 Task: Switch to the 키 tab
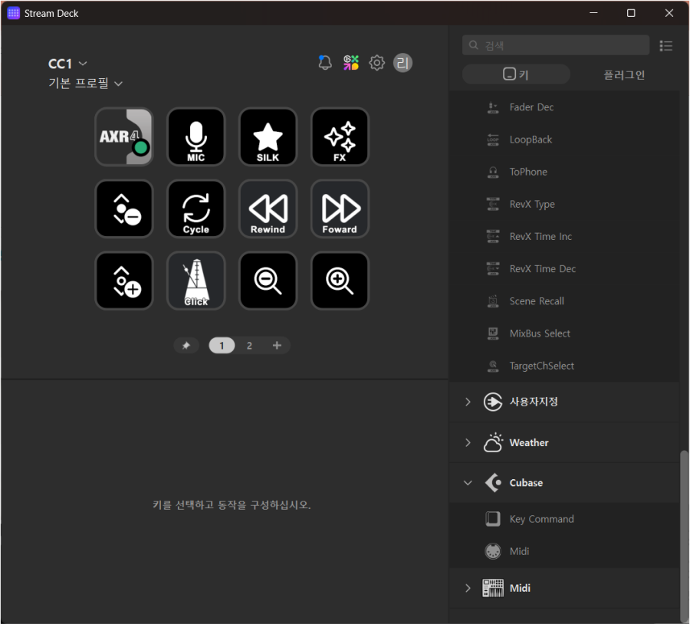click(516, 74)
